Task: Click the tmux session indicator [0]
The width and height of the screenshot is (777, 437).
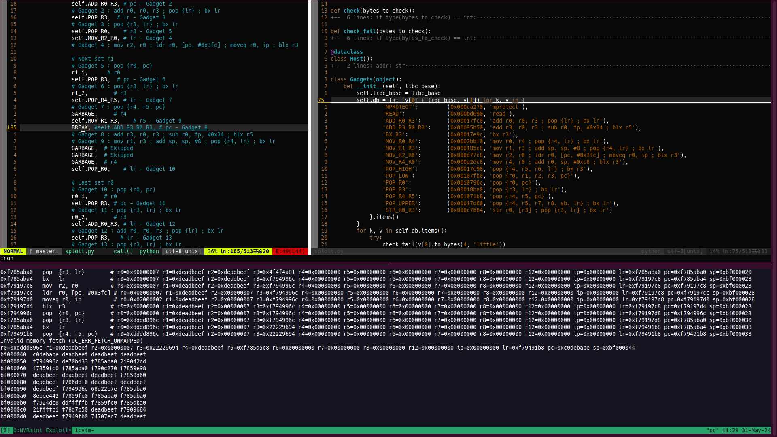Action: pos(6,430)
